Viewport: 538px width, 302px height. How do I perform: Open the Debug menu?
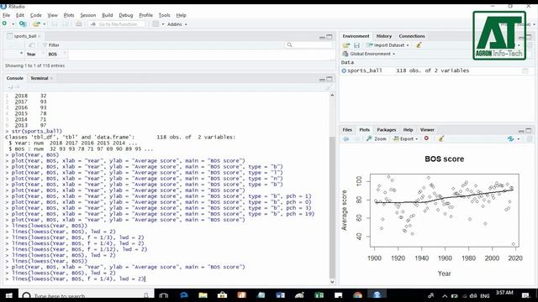pos(126,15)
